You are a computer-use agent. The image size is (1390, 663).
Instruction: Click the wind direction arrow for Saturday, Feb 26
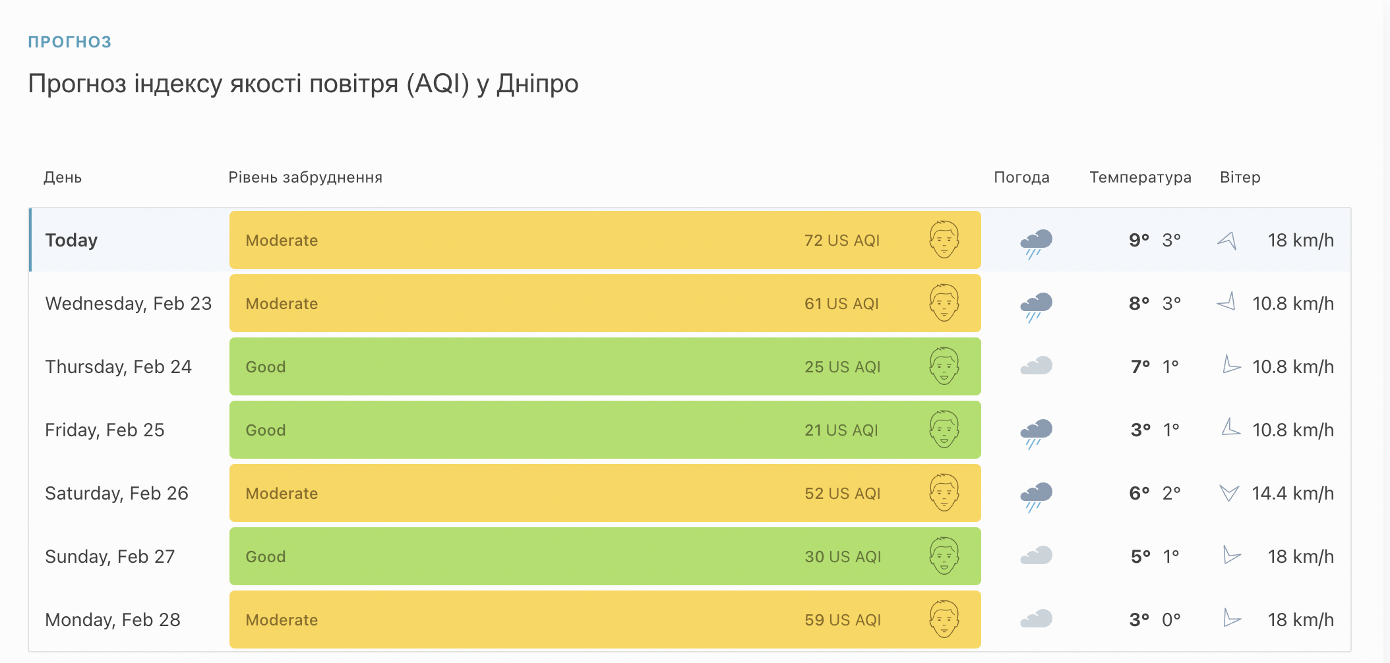tap(1229, 492)
